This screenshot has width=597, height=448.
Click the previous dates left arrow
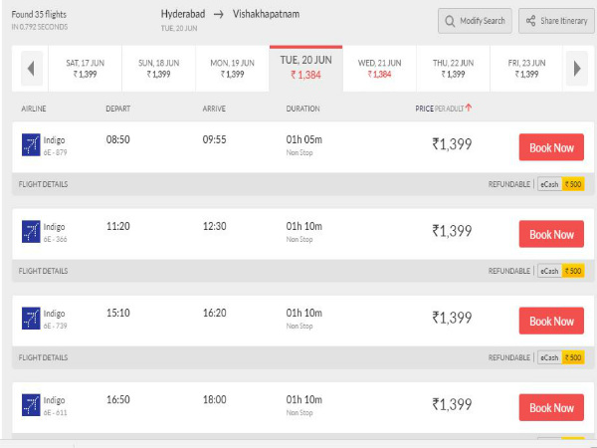30,69
